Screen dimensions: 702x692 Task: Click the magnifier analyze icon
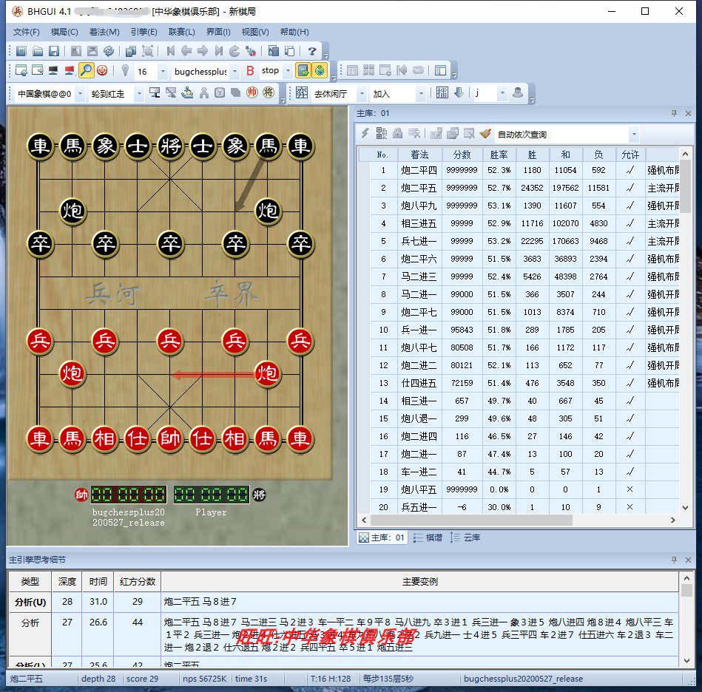coord(86,70)
